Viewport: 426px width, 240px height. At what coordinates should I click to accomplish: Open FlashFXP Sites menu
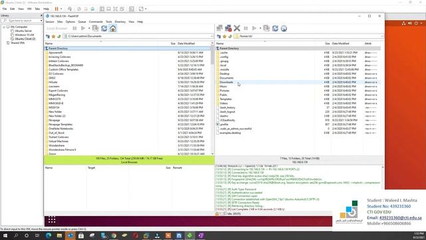[x=60, y=22]
